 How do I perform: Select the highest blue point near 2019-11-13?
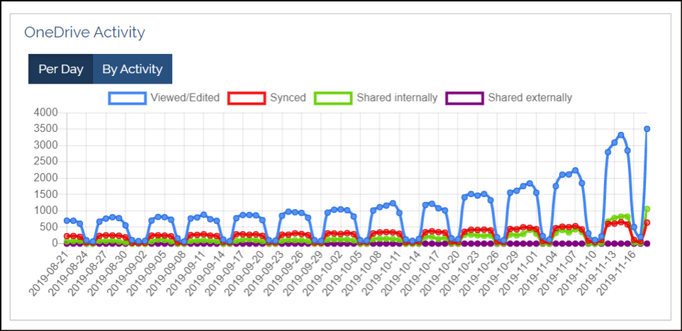point(620,135)
